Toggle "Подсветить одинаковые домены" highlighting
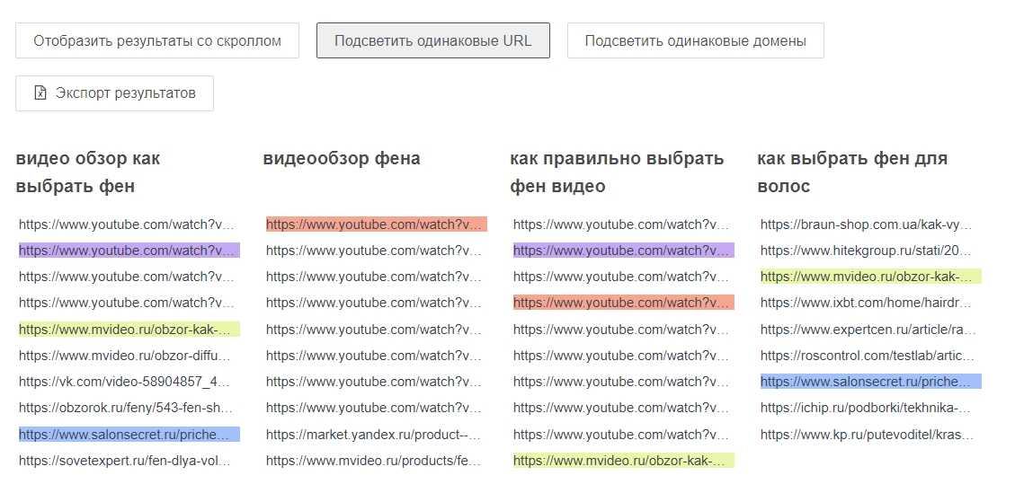Viewport: 1015px width, 484px height. 695,40
